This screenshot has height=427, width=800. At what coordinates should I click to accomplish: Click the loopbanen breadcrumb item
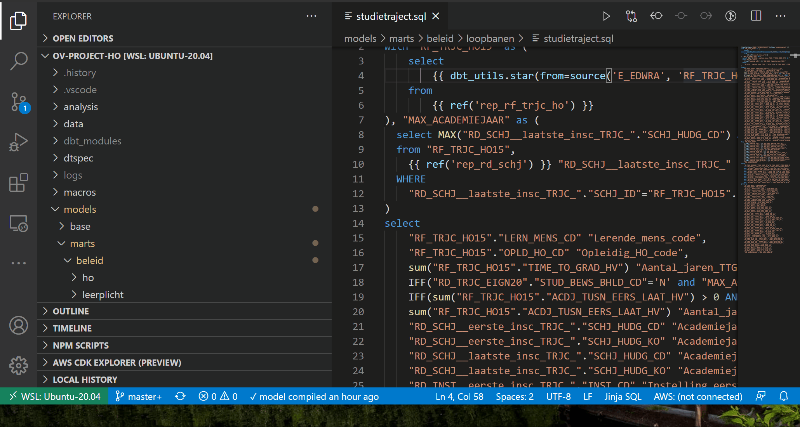pyautogui.click(x=490, y=38)
